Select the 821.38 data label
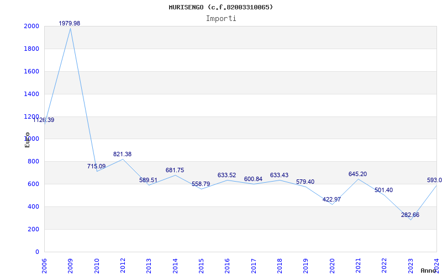This screenshot has height=276, width=442. point(122,154)
